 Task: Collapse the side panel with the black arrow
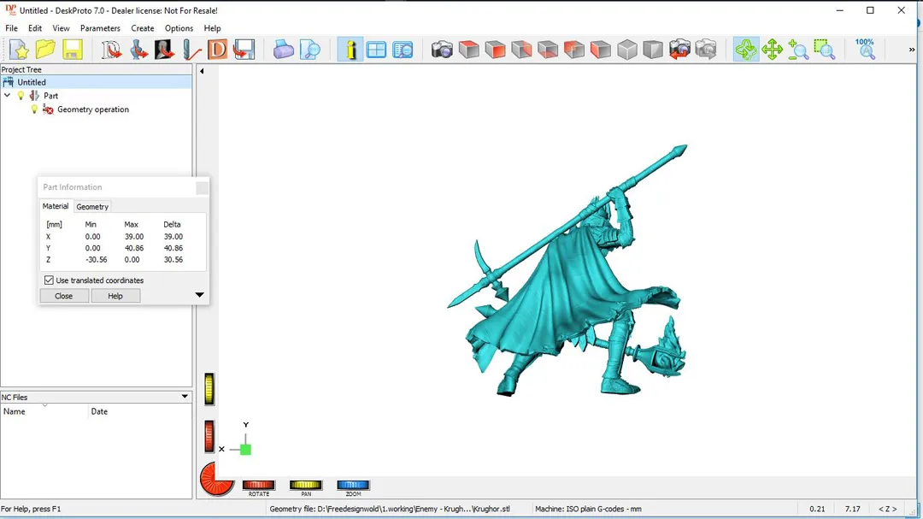[x=202, y=71]
